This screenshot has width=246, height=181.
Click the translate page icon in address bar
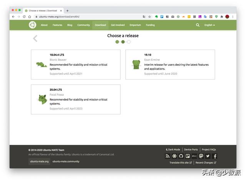tap(144, 17)
